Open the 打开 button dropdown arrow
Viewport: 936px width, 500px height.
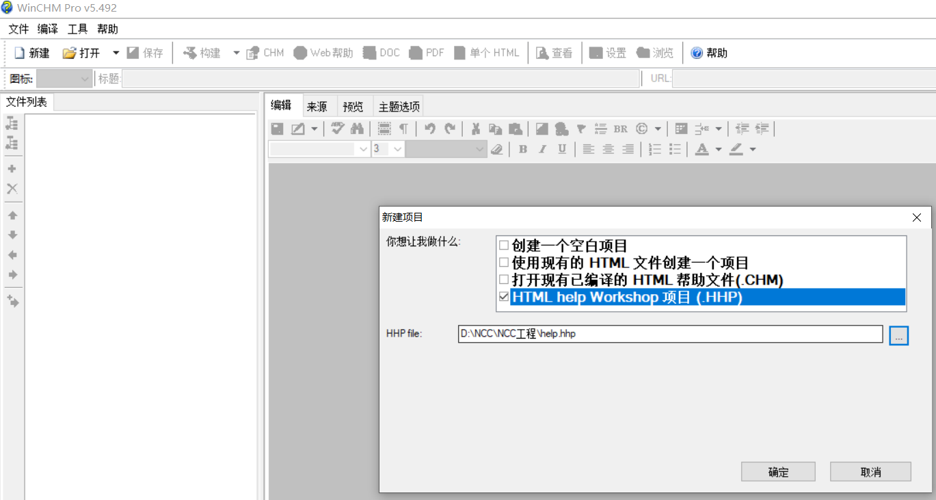pyautogui.click(x=115, y=52)
